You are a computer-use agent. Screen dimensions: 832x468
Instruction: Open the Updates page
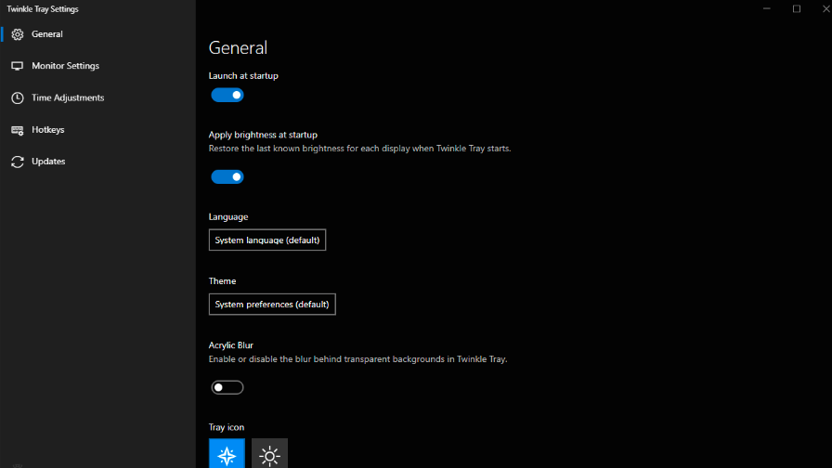click(x=48, y=162)
